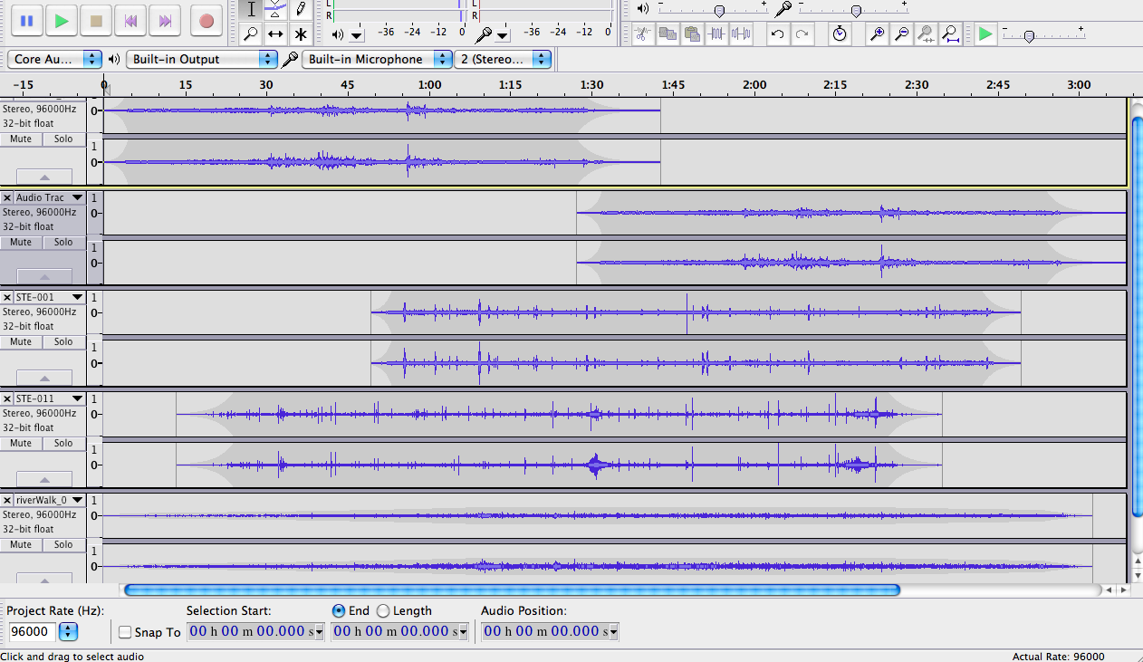Select the Envelope tool
Screen dimensions: 1143x662
pyautogui.click(x=276, y=10)
